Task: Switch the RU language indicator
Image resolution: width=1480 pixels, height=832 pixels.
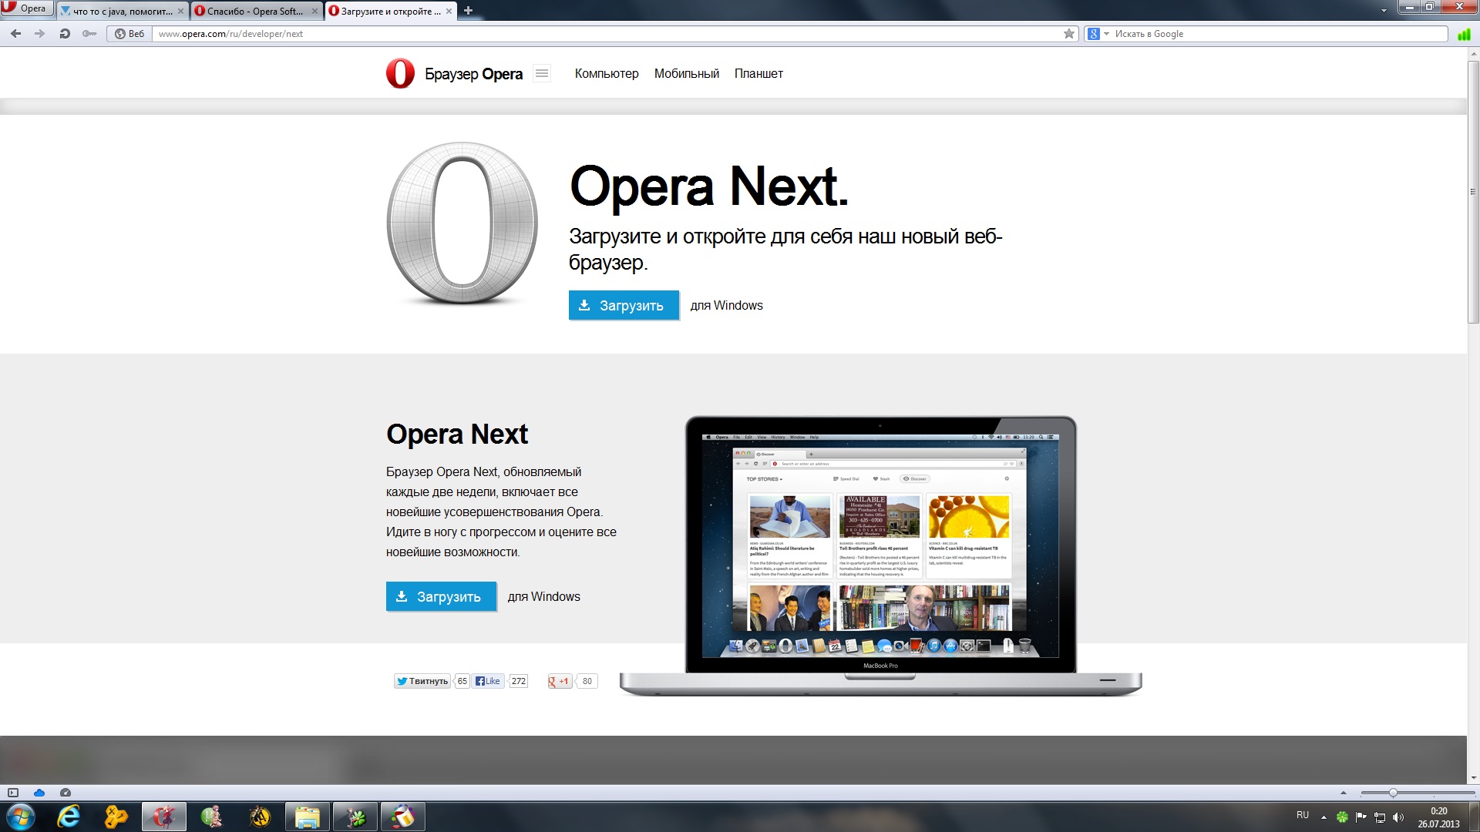Action: [x=1303, y=815]
